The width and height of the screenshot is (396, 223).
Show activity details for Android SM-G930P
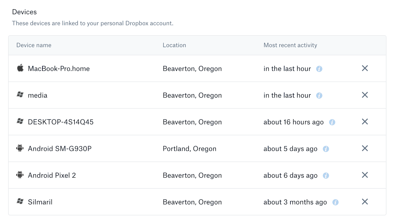326,149
